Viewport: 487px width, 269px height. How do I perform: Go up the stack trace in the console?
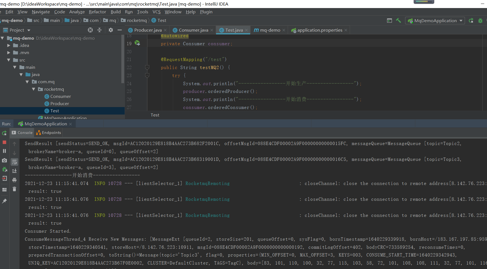(14, 144)
